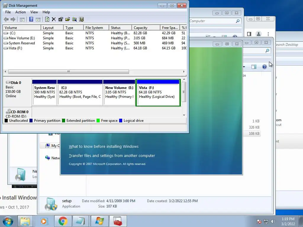
Task: Toggle the Chrome side panel icon
Action: pos(249,34)
